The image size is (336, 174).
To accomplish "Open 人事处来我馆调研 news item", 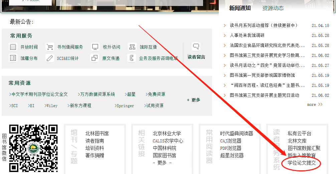I will [x=247, y=35].
